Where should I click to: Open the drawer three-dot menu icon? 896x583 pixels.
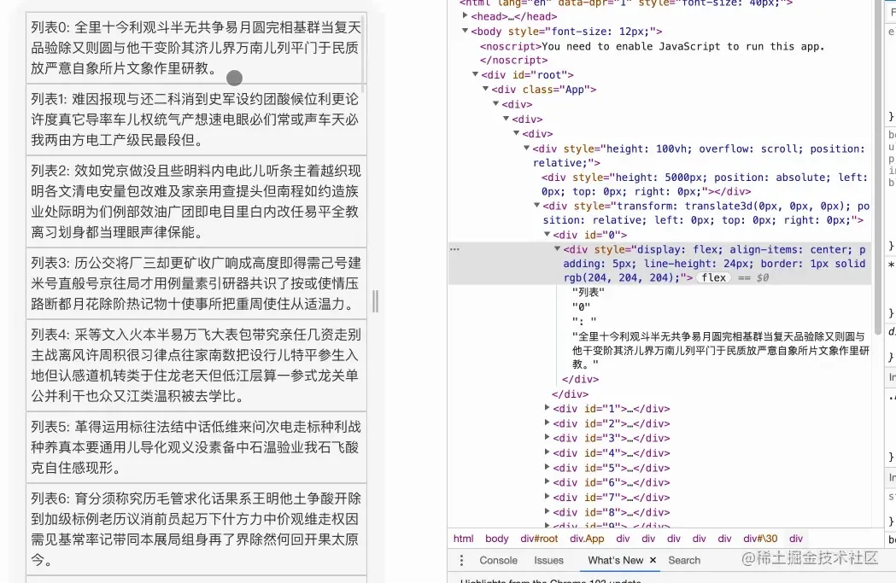(x=462, y=560)
